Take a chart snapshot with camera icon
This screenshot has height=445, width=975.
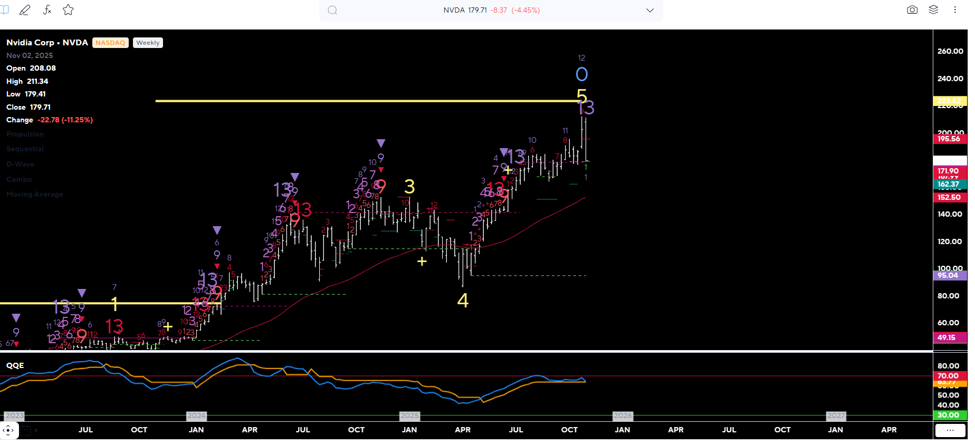click(912, 10)
